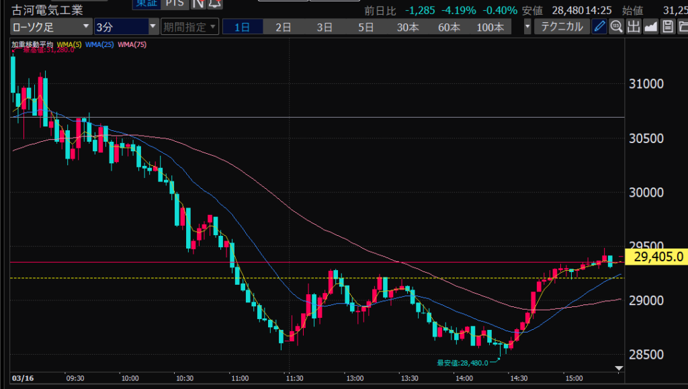Viewport: 688px width, 389px height.
Task: Click the small triangle at chart bottom-right
Action: (x=619, y=368)
